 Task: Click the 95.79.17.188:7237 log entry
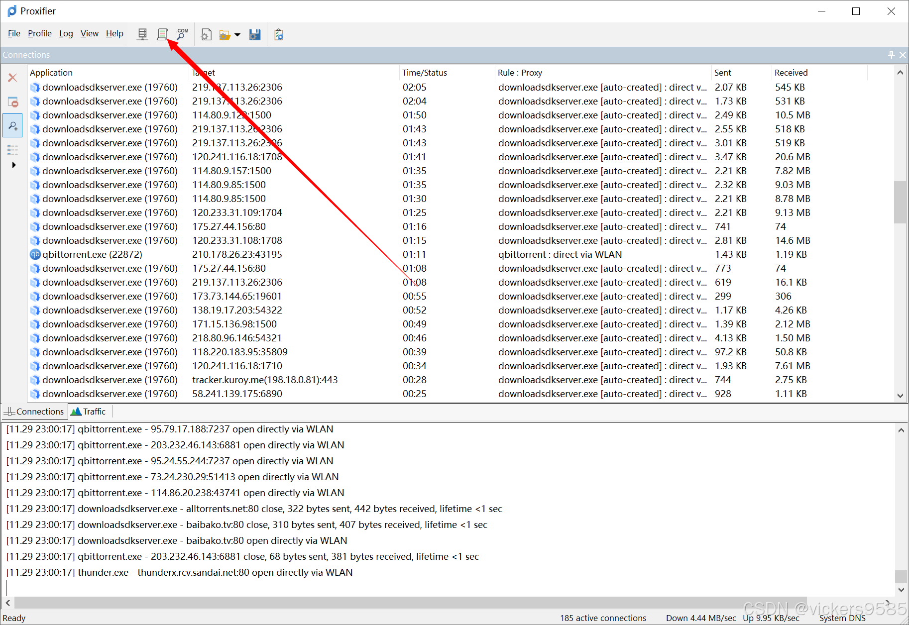[x=170, y=429]
